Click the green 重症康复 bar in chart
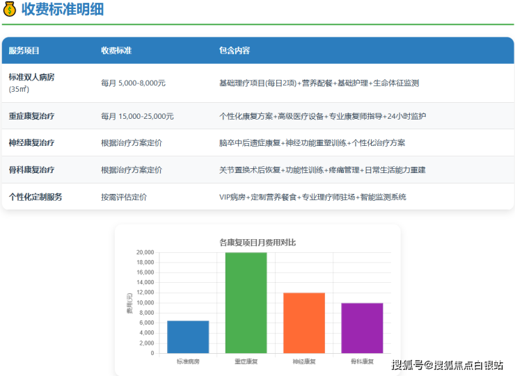 pos(246,303)
